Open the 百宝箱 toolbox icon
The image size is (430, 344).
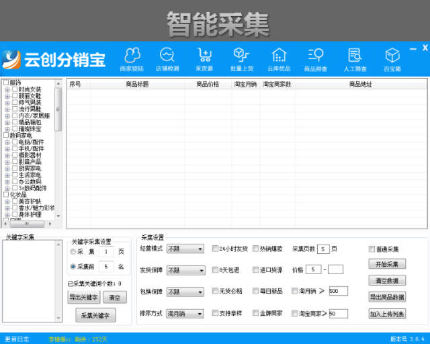[x=392, y=59]
